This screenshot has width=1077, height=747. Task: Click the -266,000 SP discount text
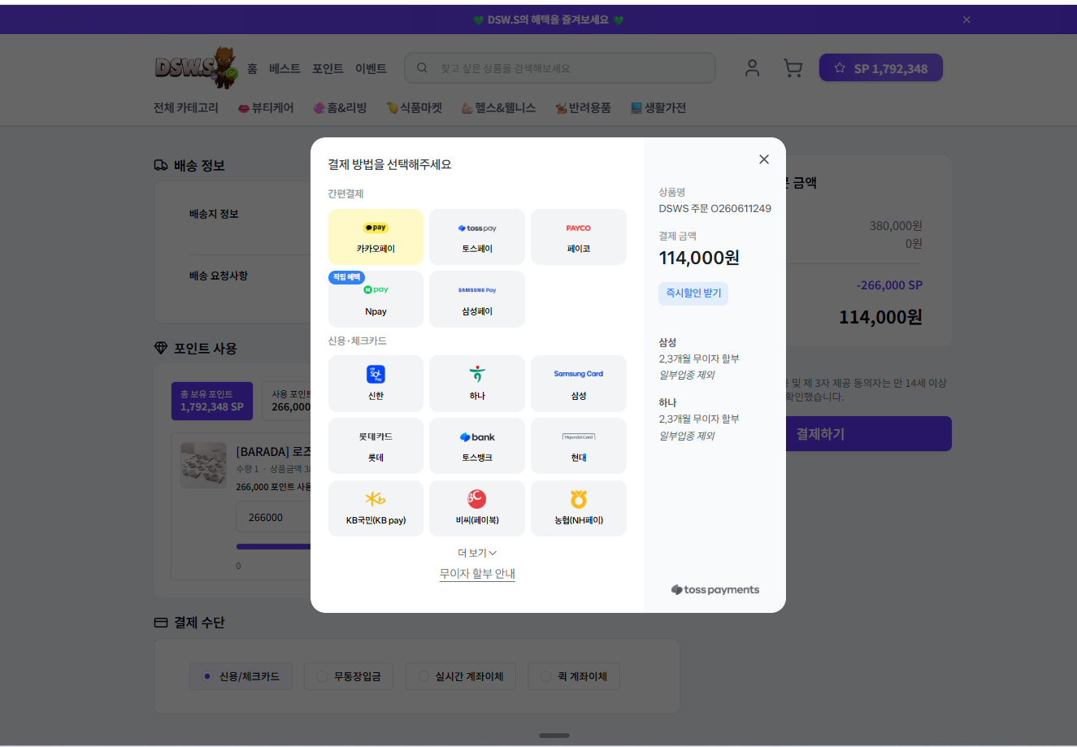pyautogui.click(x=889, y=285)
